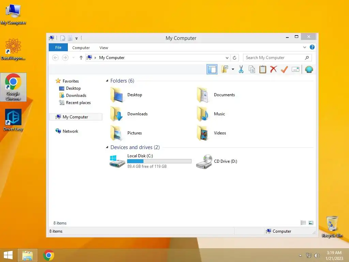The width and height of the screenshot is (349, 262).
Task: Select the CD Drive (D:) icon
Action: tap(204, 161)
